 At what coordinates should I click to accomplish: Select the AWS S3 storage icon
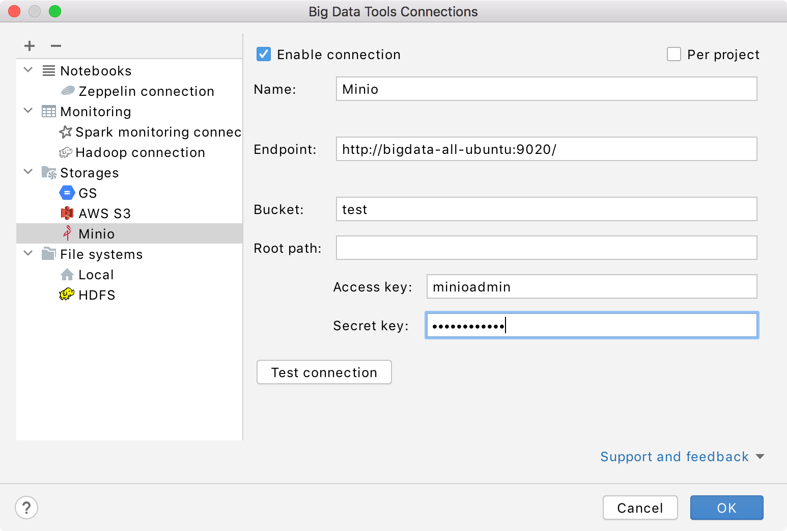(x=67, y=213)
